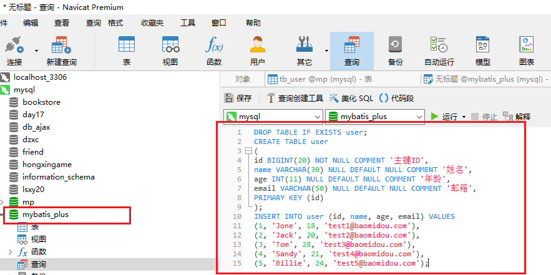
Task: Expand the 函数 node in tree
Action: click(x=11, y=252)
